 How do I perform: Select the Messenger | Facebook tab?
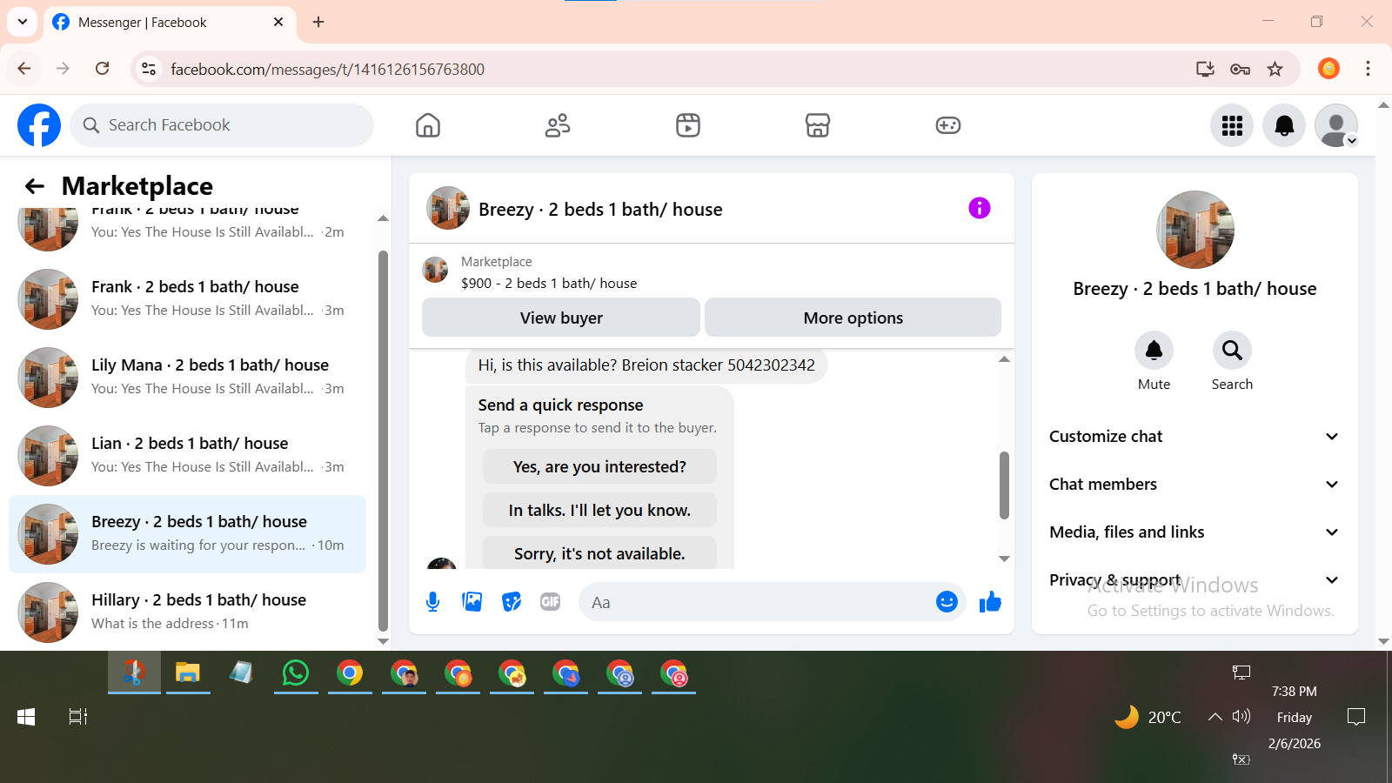tap(169, 23)
